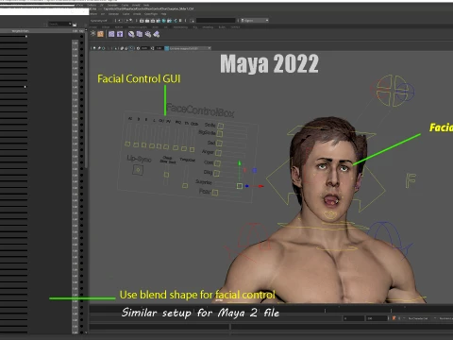
Task: Click the TongueOut slider handle
Action: (x=185, y=186)
